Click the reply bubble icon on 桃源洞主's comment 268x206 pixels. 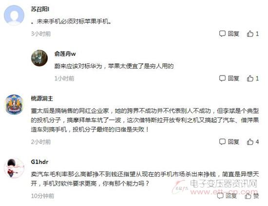222,142
